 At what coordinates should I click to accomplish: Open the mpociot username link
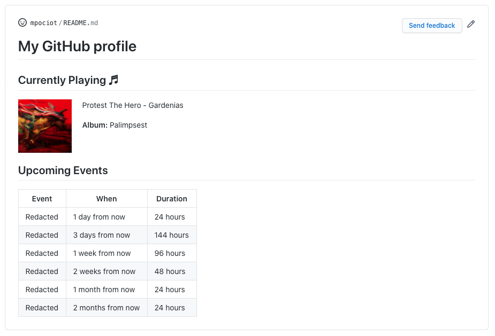point(44,23)
